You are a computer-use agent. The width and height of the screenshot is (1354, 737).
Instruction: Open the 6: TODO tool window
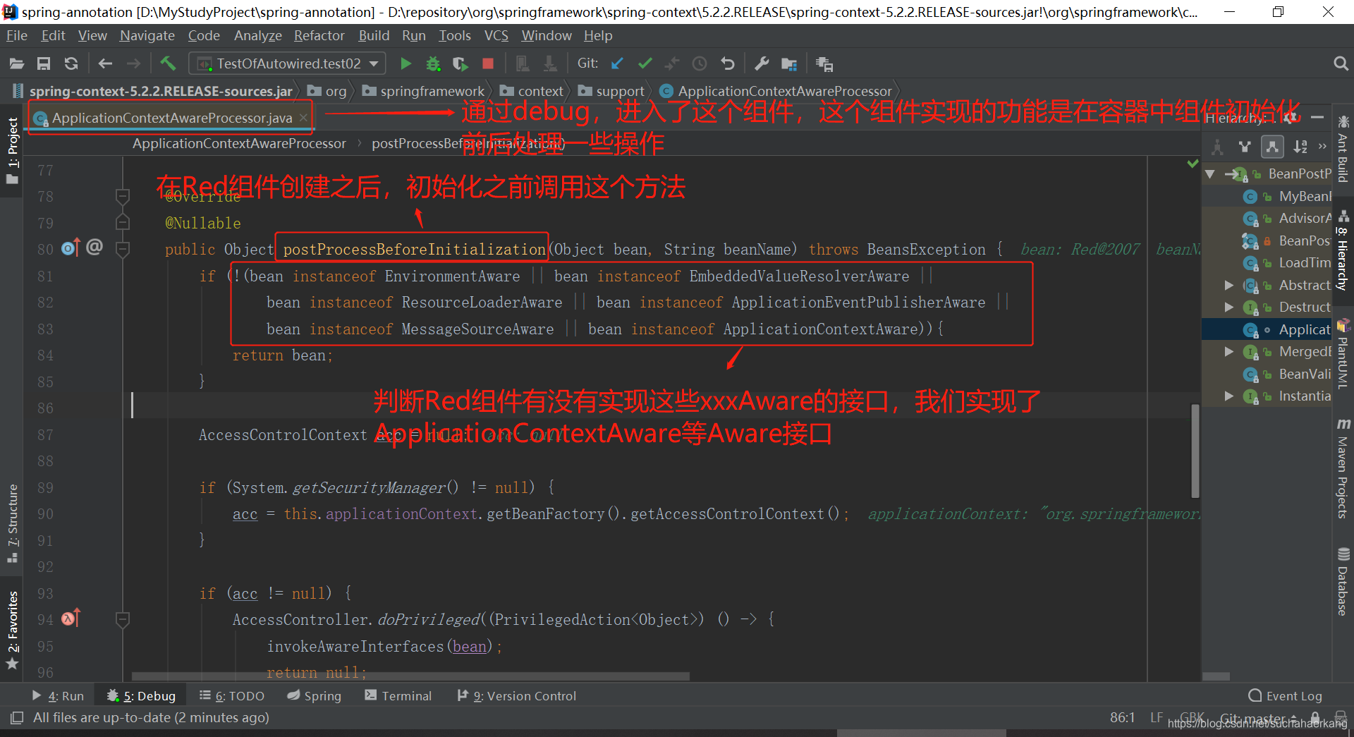[232, 696]
